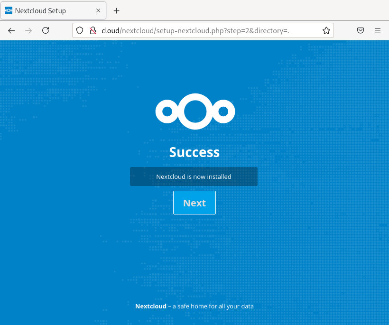Viewport: 389px width, 325px height.
Task: Click the Success heading
Action: (x=194, y=152)
